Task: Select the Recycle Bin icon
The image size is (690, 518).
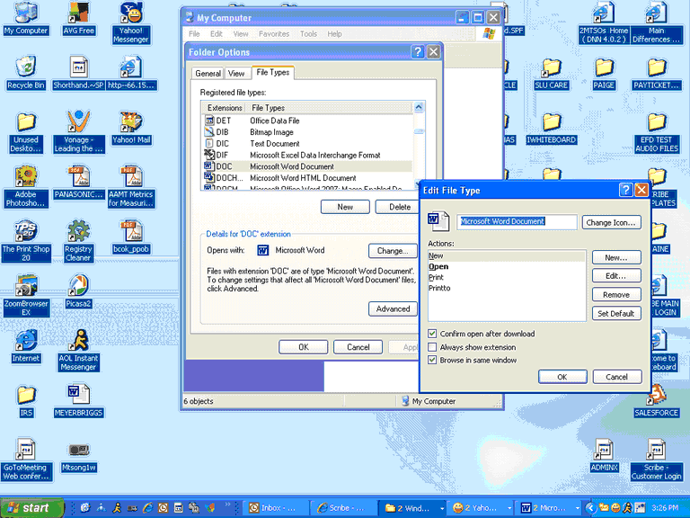Action: 25,73
